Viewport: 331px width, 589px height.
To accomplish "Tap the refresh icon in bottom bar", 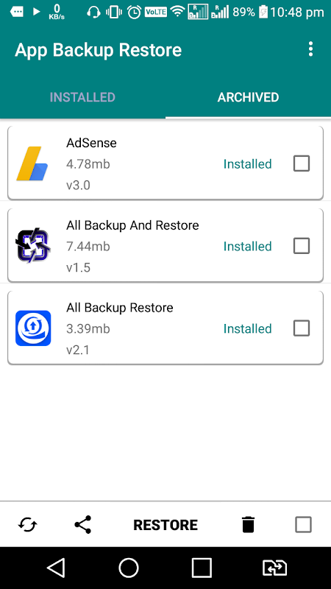I will (x=28, y=525).
